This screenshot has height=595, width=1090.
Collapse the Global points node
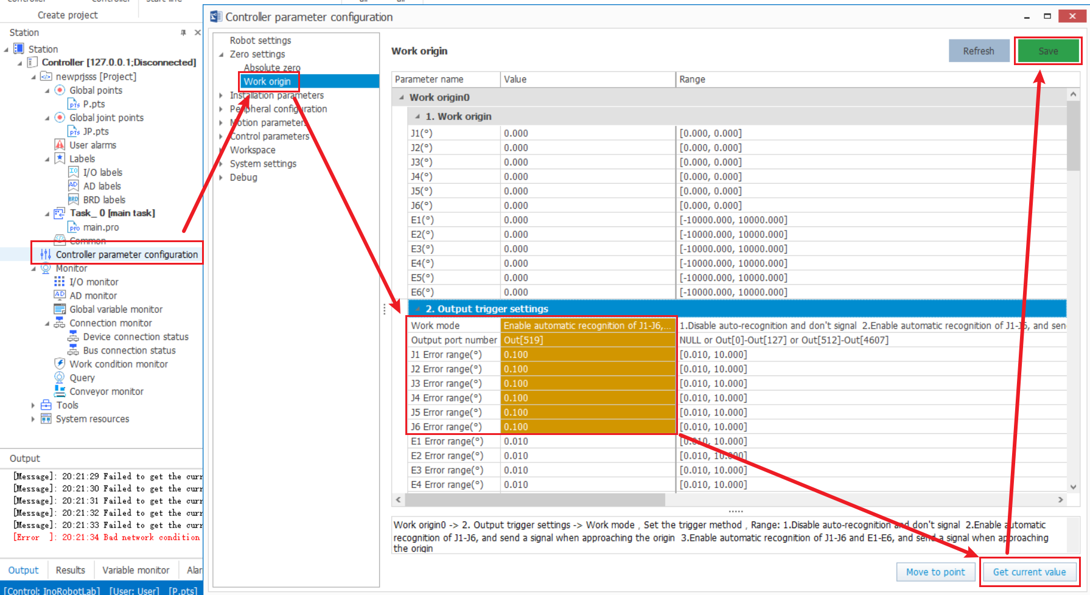[47, 91]
